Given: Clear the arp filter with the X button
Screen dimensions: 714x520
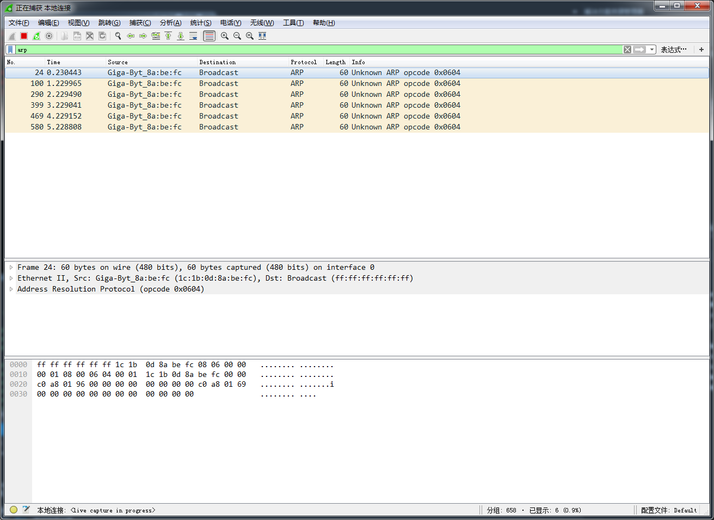Looking at the screenshot, I should [x=627, y=49].
